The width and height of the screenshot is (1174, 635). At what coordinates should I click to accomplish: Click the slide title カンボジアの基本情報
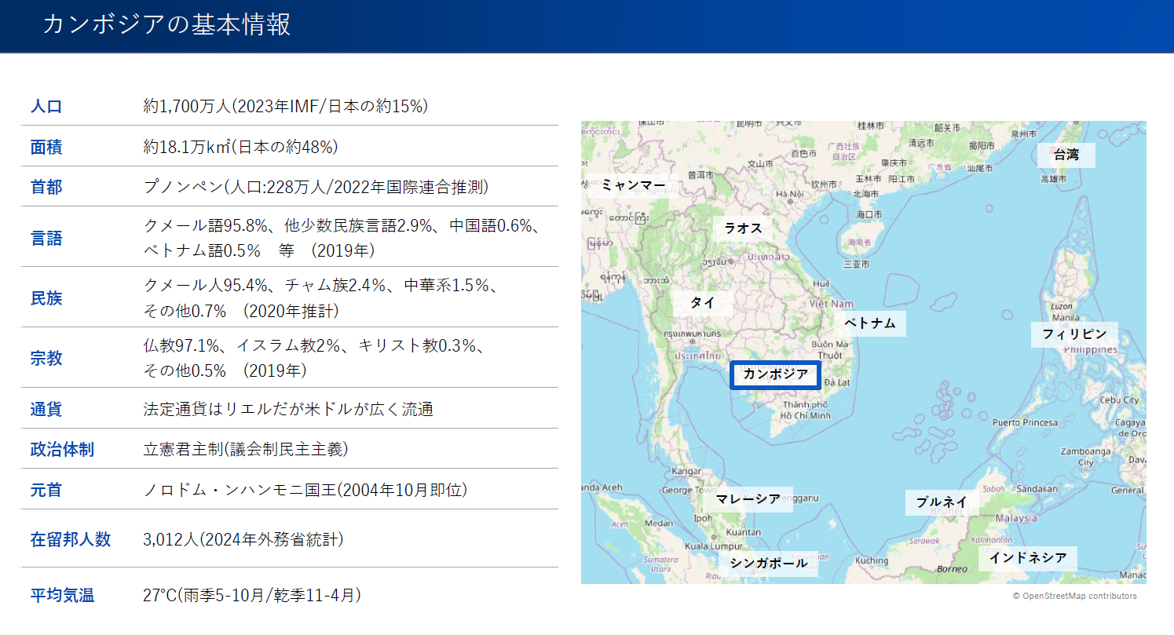[x=166, y=24]
